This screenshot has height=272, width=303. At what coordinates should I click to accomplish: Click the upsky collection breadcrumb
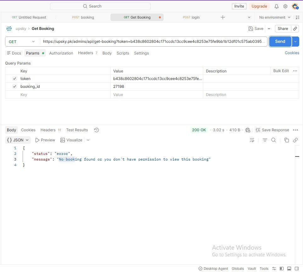(x=21, y=29)
